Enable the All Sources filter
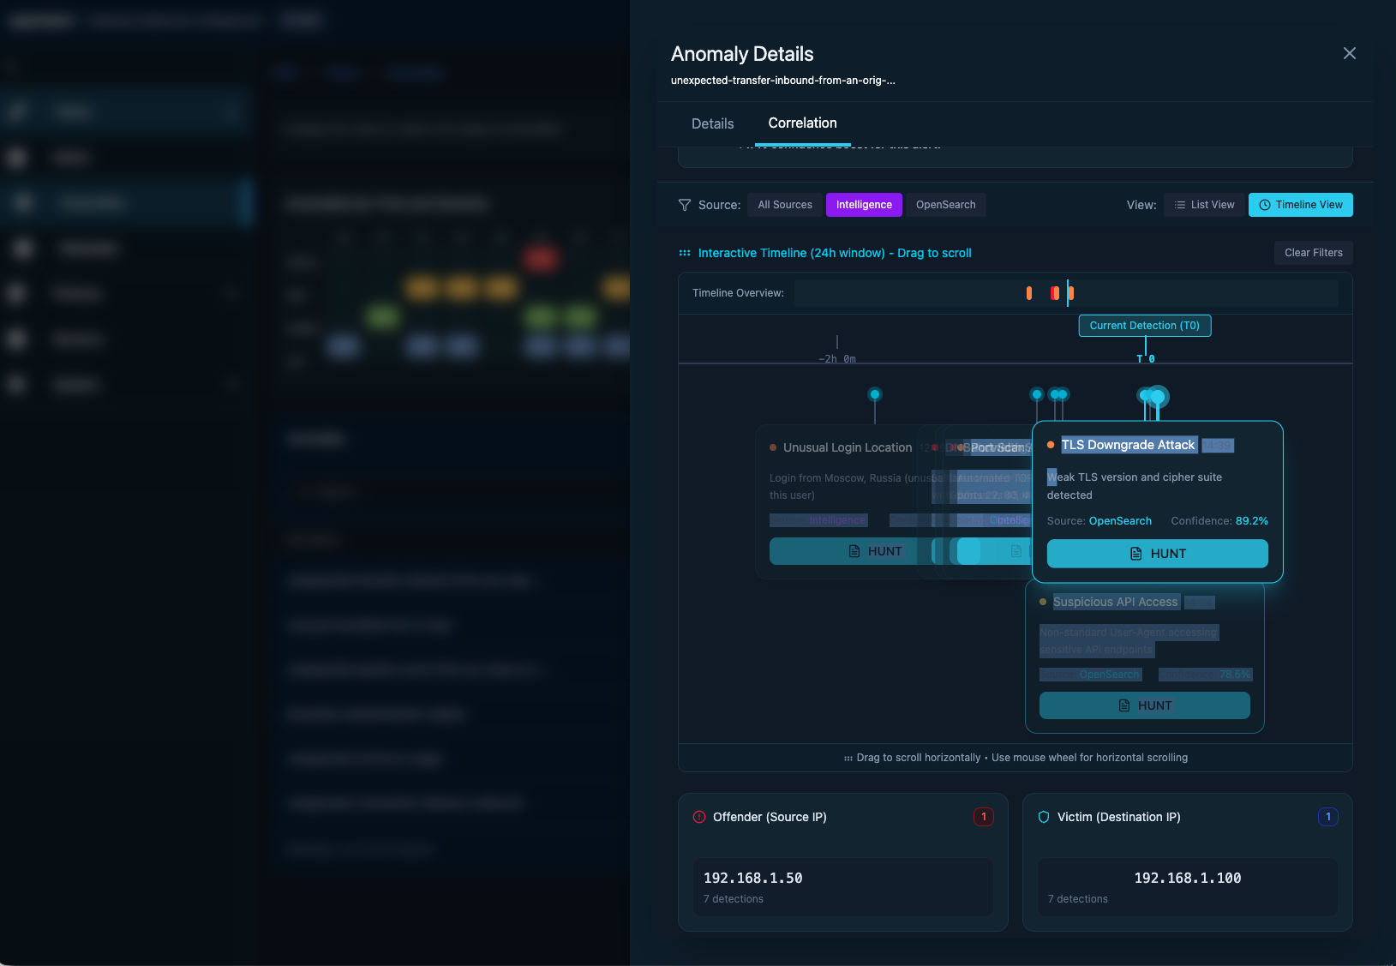Image resolution: width=1396 pixels, height=966 pixels. pyautogui.click(x=783, y=205)
